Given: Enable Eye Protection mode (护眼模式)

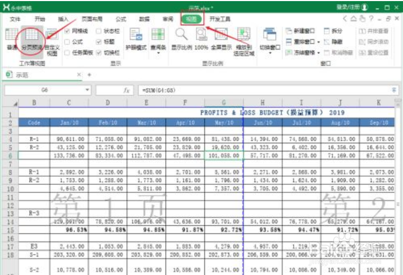Looking at the screenshot, I should coord(136,39).
